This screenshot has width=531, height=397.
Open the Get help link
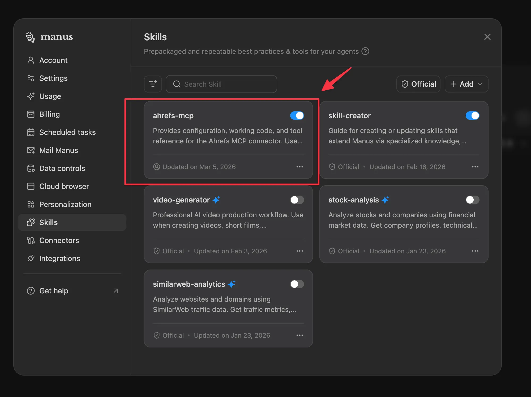(54, 291)
